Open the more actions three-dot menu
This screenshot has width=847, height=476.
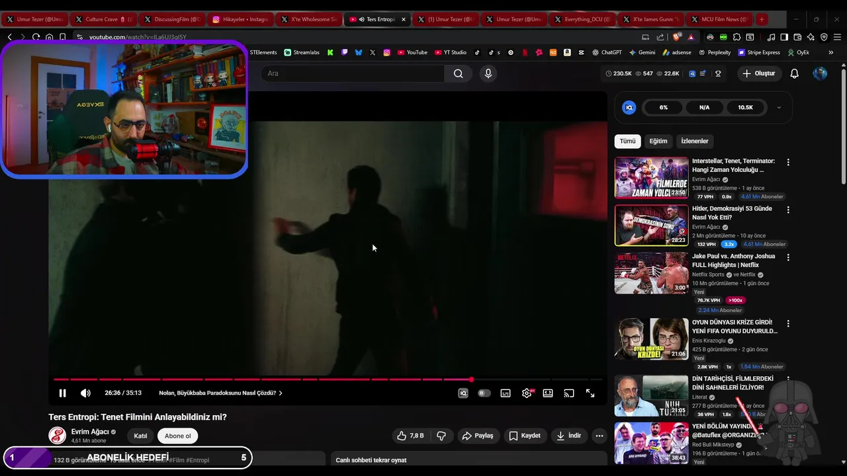click(x=600, y=436)
